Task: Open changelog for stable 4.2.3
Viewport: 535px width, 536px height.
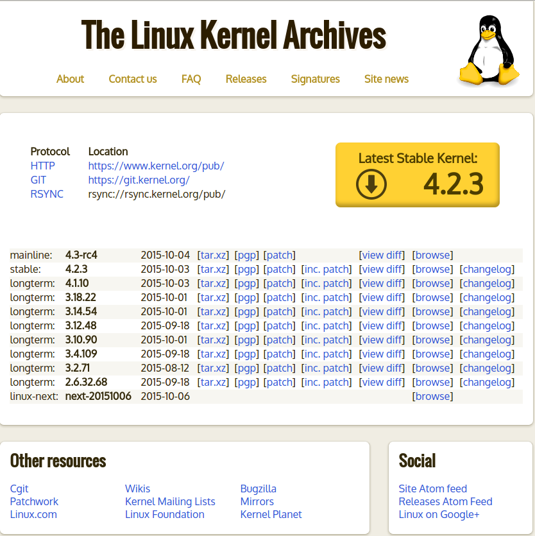Action: (487, 269)
